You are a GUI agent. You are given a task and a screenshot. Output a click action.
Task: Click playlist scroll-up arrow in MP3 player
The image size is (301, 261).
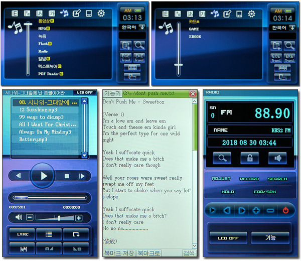coord(84,101)
